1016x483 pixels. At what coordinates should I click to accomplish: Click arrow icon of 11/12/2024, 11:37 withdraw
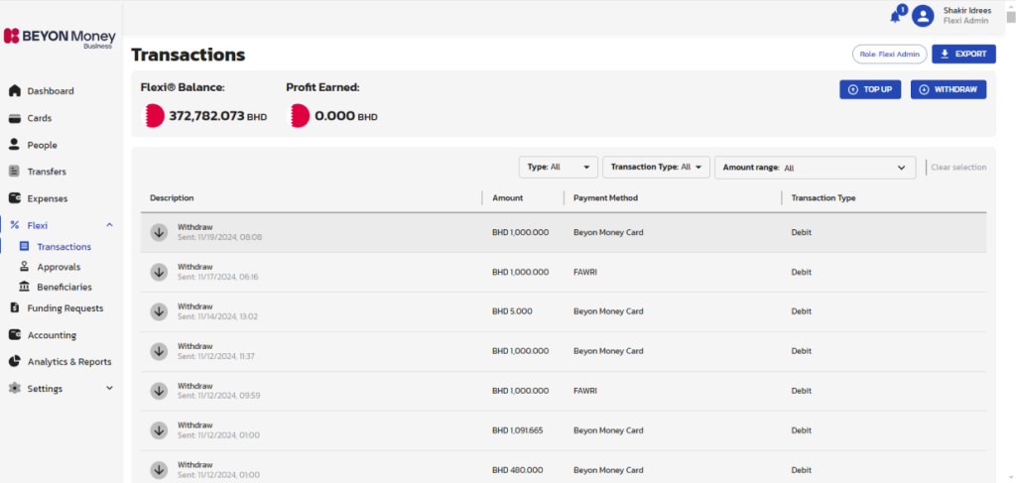coord(159,351)
